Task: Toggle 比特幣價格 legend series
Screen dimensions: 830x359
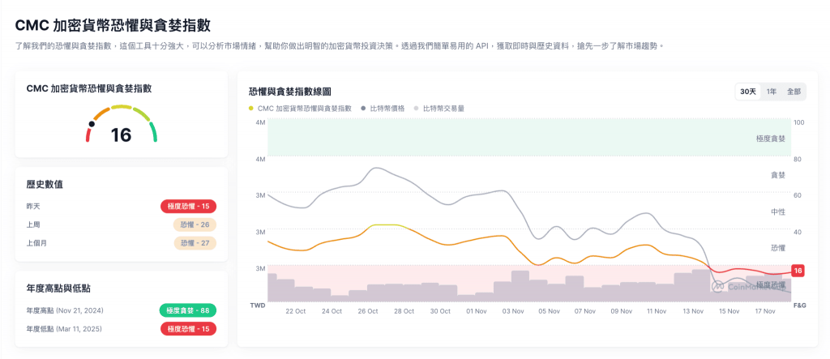Action: (387, 108)
